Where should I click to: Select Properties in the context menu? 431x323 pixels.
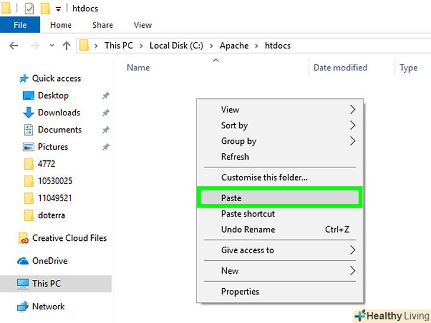(240, 291)
